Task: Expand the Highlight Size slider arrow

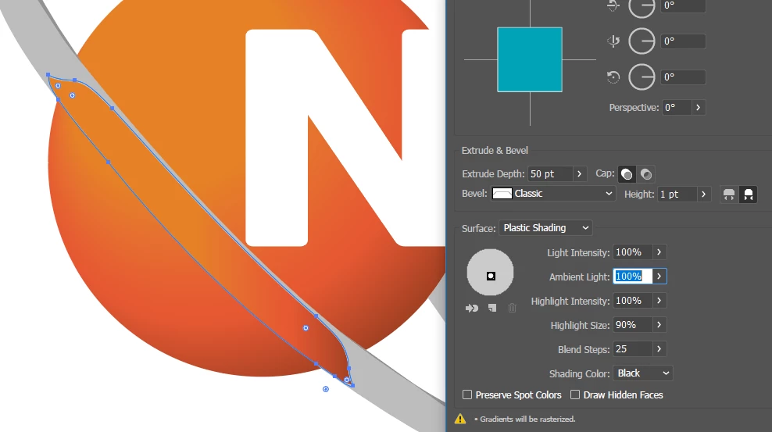Action: click(x=659, y=325)
